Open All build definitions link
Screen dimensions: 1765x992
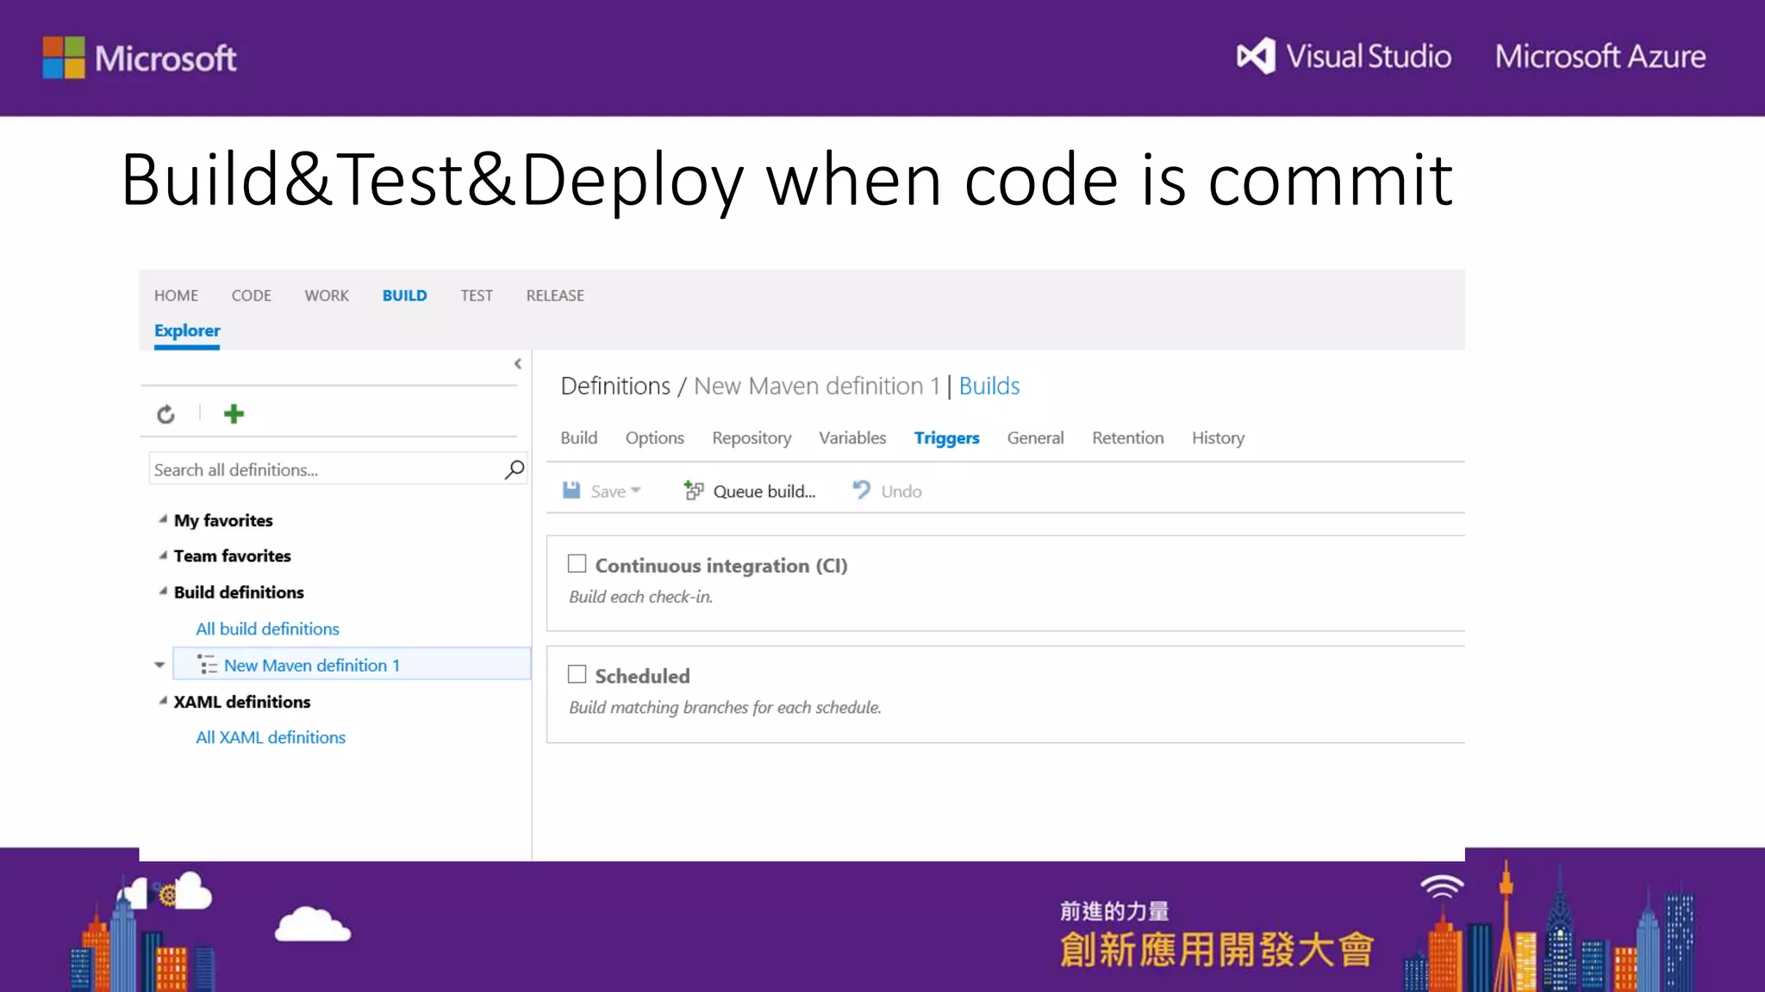tap(267, 629)
